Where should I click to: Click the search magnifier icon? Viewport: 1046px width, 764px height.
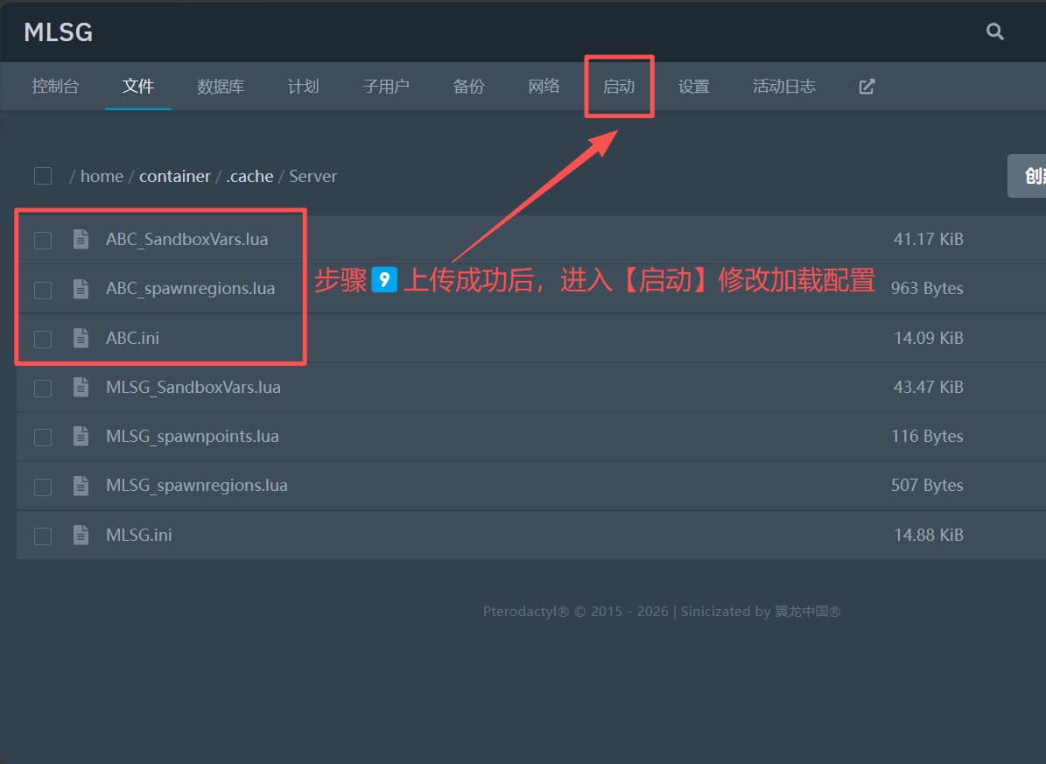point(994,32)
